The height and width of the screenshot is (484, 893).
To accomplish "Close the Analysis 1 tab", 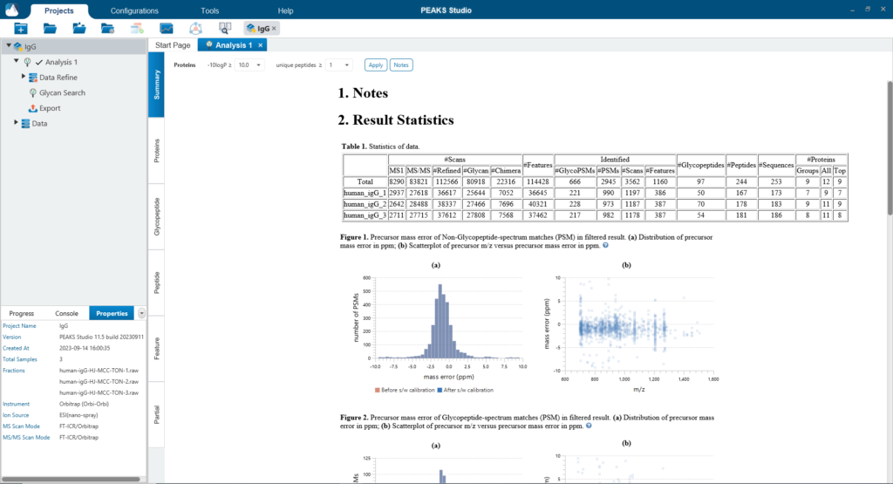I will (x=260, y=45).
